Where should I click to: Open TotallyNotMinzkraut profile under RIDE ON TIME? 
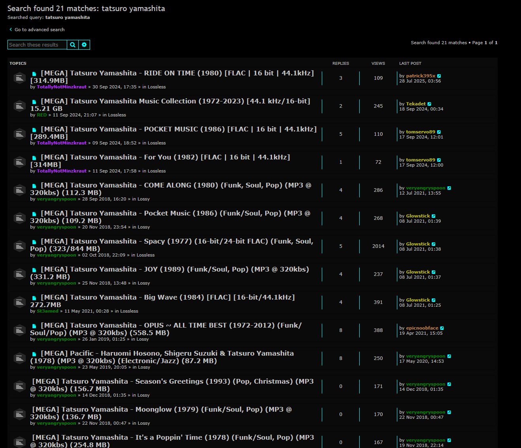coord(62,87)
